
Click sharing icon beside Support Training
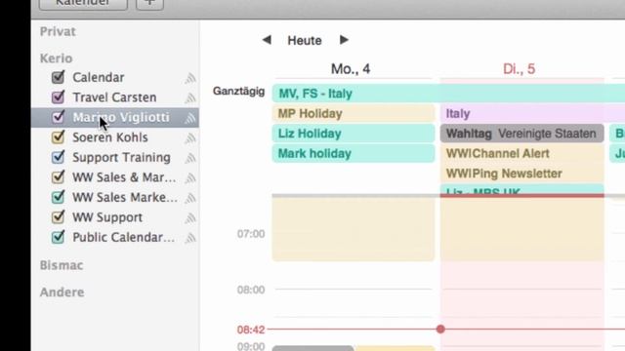click(x=190, y=158)
